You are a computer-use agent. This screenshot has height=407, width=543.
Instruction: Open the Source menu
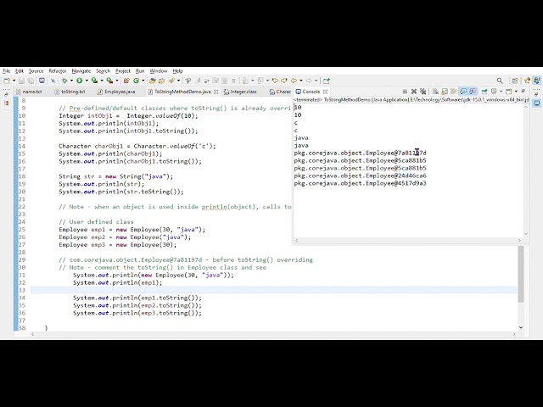coord(36,71)
